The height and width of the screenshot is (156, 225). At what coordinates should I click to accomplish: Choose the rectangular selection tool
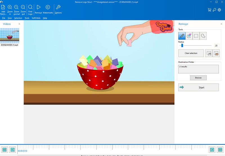click(x=196, y=36)
